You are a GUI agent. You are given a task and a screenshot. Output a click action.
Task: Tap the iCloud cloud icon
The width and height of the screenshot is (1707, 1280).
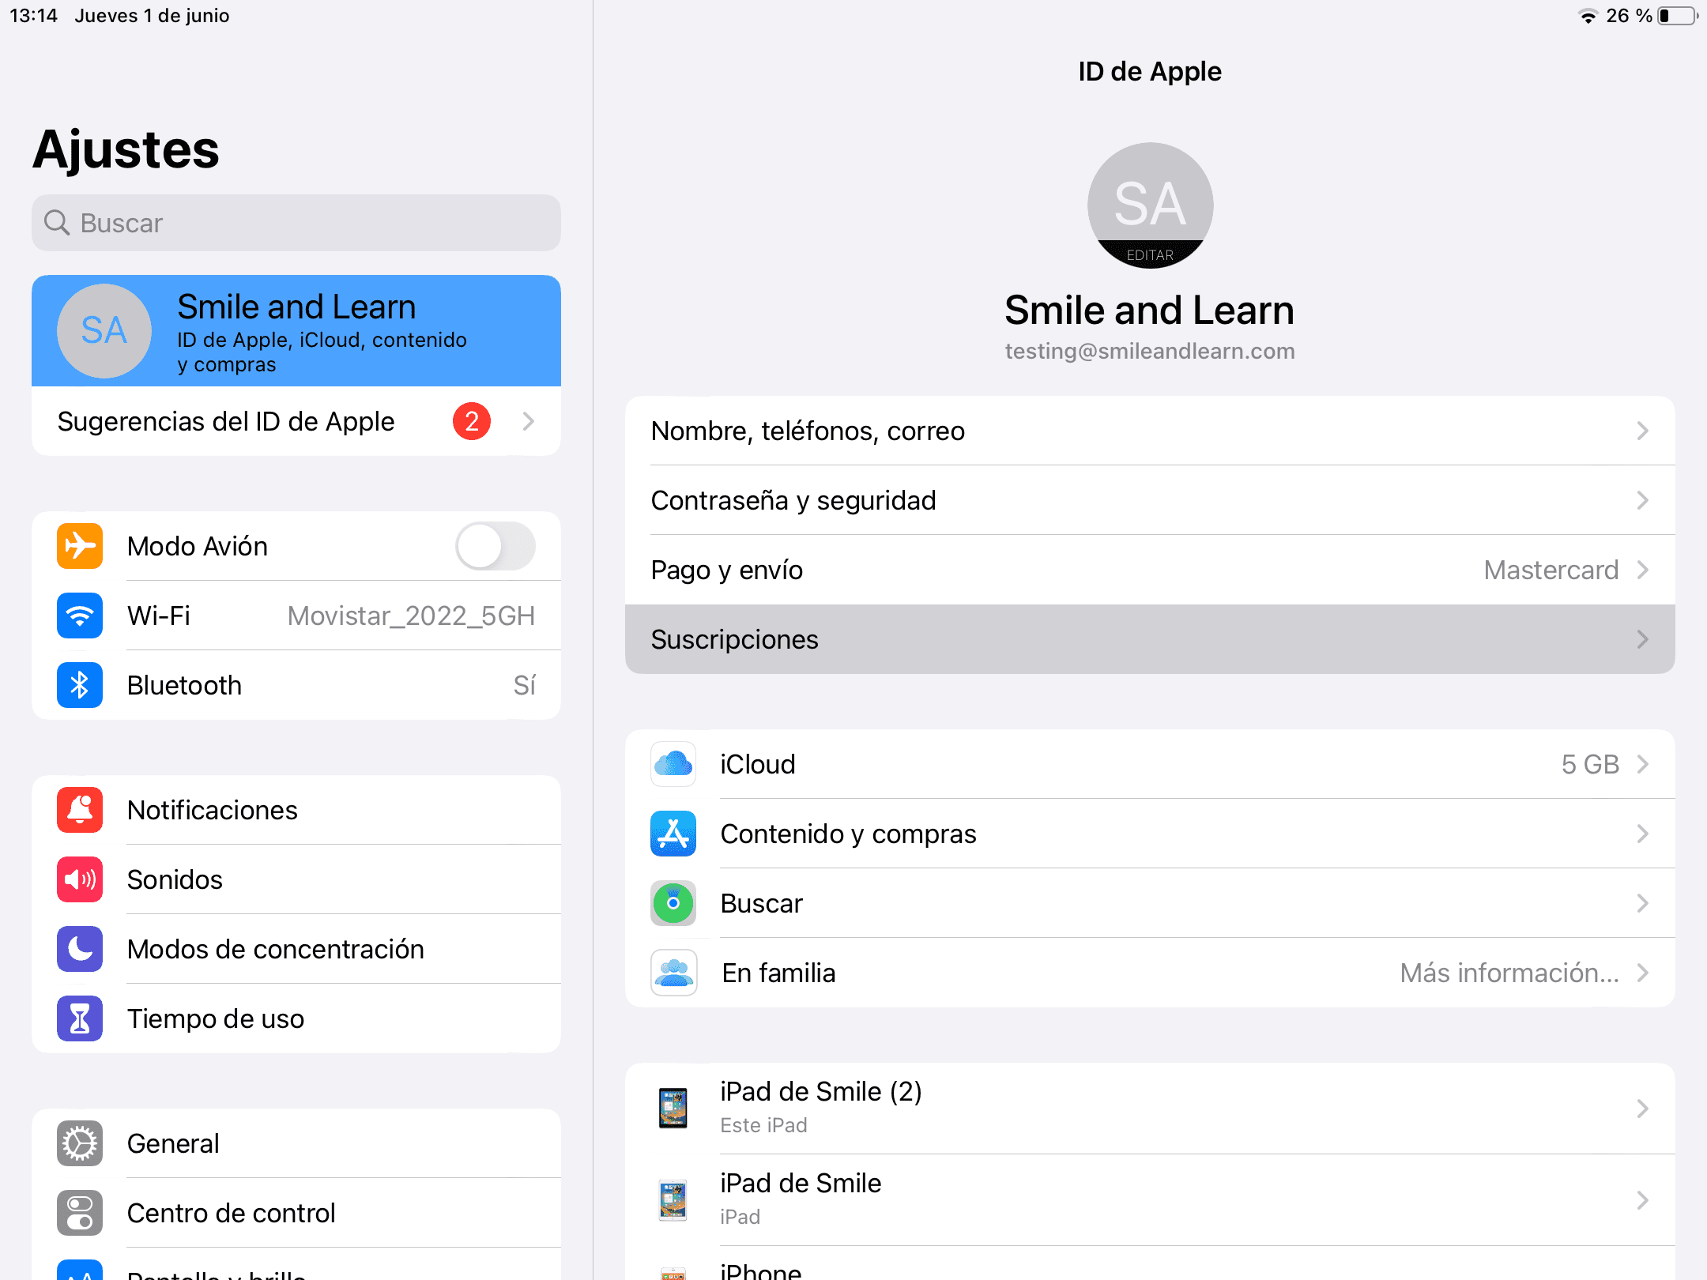click(x=673, y=764)
